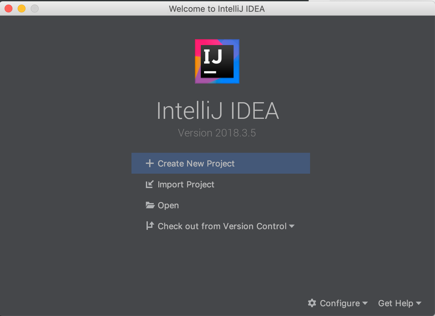Open the Configure menu label
Viewport: 435px width, 316px height.
click(x=340, y=303)
